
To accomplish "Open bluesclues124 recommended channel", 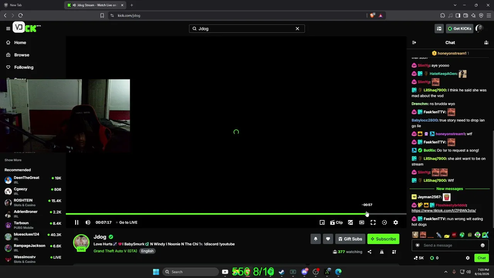I will (33, 236).
